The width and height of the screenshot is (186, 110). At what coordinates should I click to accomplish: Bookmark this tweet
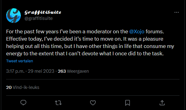tap(127, 103)
